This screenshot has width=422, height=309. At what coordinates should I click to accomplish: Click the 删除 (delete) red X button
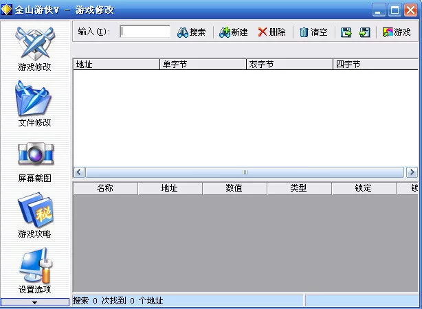[271, 32]
